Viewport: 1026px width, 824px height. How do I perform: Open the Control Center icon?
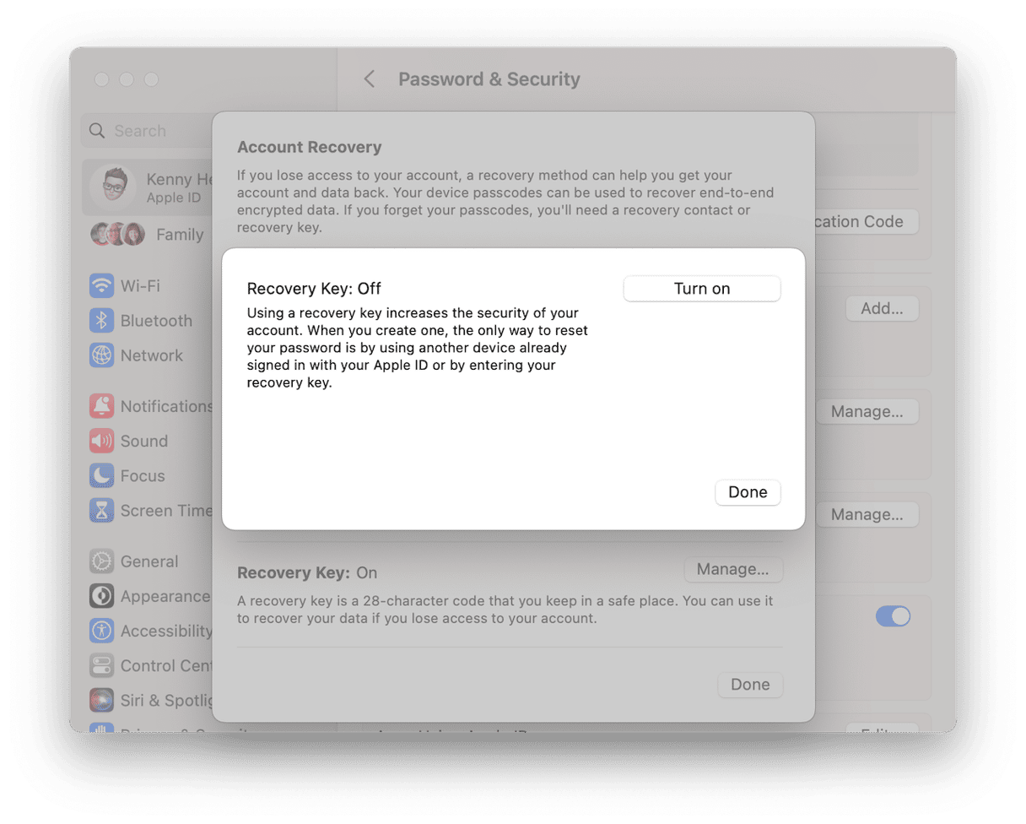[x=102, y=665]
